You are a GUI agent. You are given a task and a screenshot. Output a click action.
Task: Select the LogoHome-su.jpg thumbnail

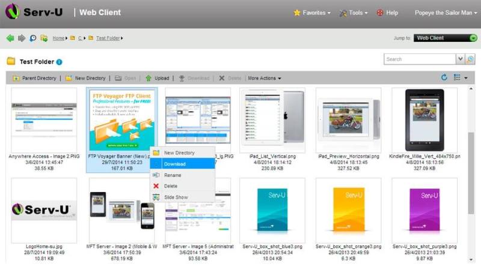point(44,211)
